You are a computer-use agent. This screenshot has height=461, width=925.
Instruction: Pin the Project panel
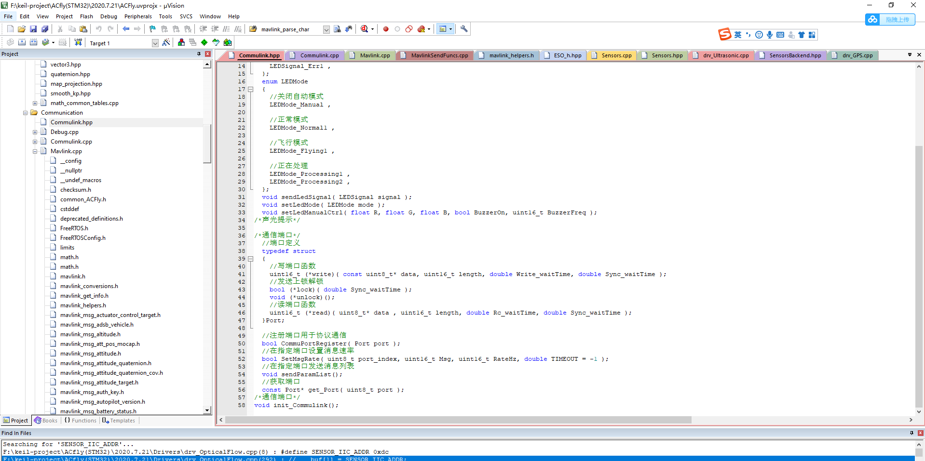click(199, 54)
